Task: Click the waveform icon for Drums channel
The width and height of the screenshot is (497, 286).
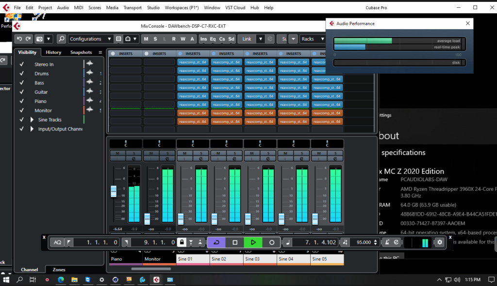Action: click(x=90, y=73)
